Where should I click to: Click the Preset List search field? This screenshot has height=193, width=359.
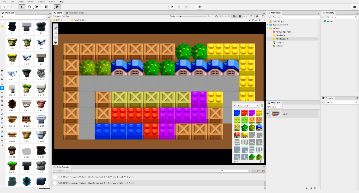tap(24, 17)
